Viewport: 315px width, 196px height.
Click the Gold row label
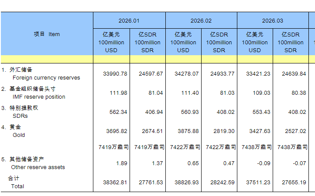[x=19, y=135]
